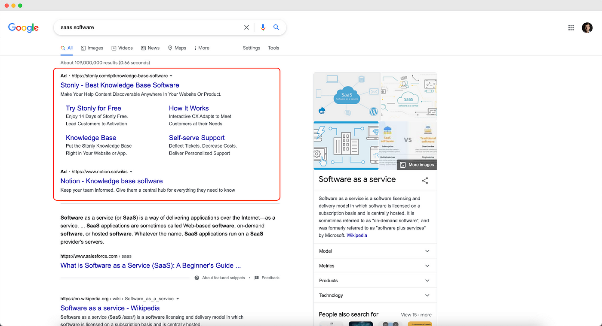Open Try Stonly for Free sitelink
Image resolution: width=602 pixels, height=326 pixels.
pyautogui.click(x=93, y=108)
